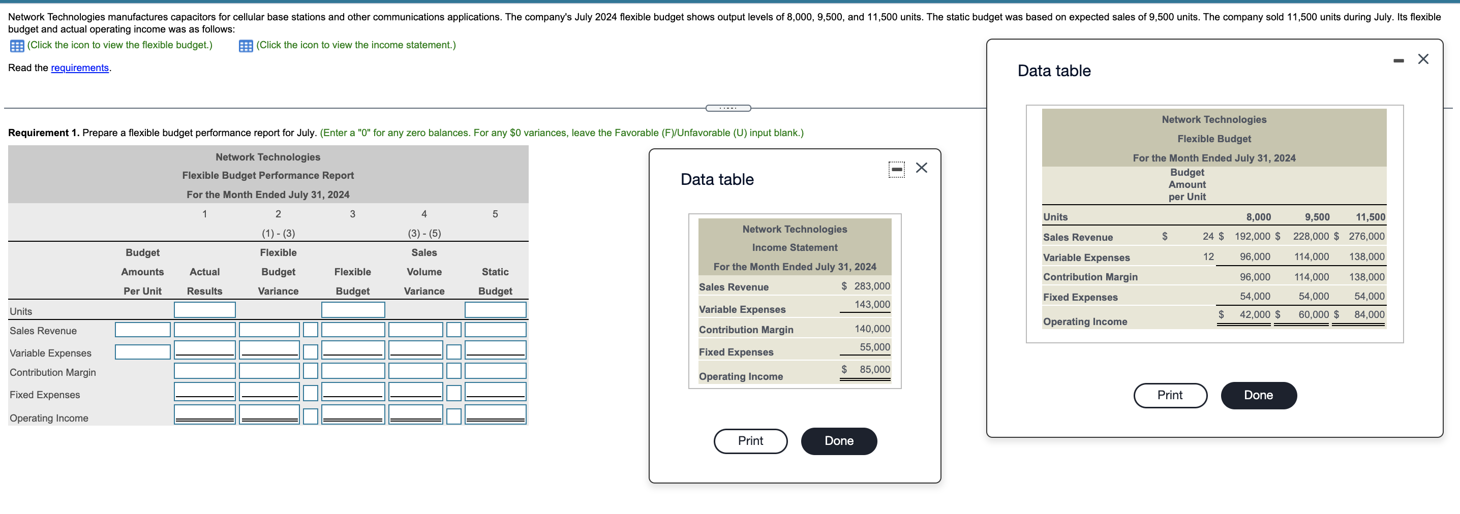Screen dimensions: 1460x514
Task: Minimize the Flexible Budget data table dialog
Action: (1399, 60)
